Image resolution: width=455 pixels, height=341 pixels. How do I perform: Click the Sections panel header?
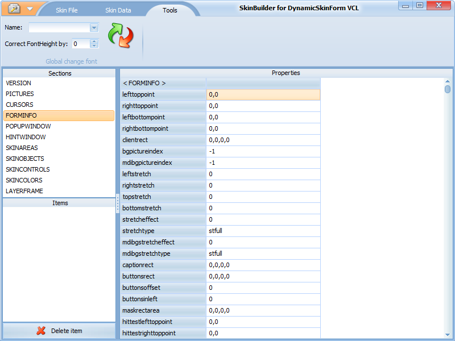[x=59, y=73]
